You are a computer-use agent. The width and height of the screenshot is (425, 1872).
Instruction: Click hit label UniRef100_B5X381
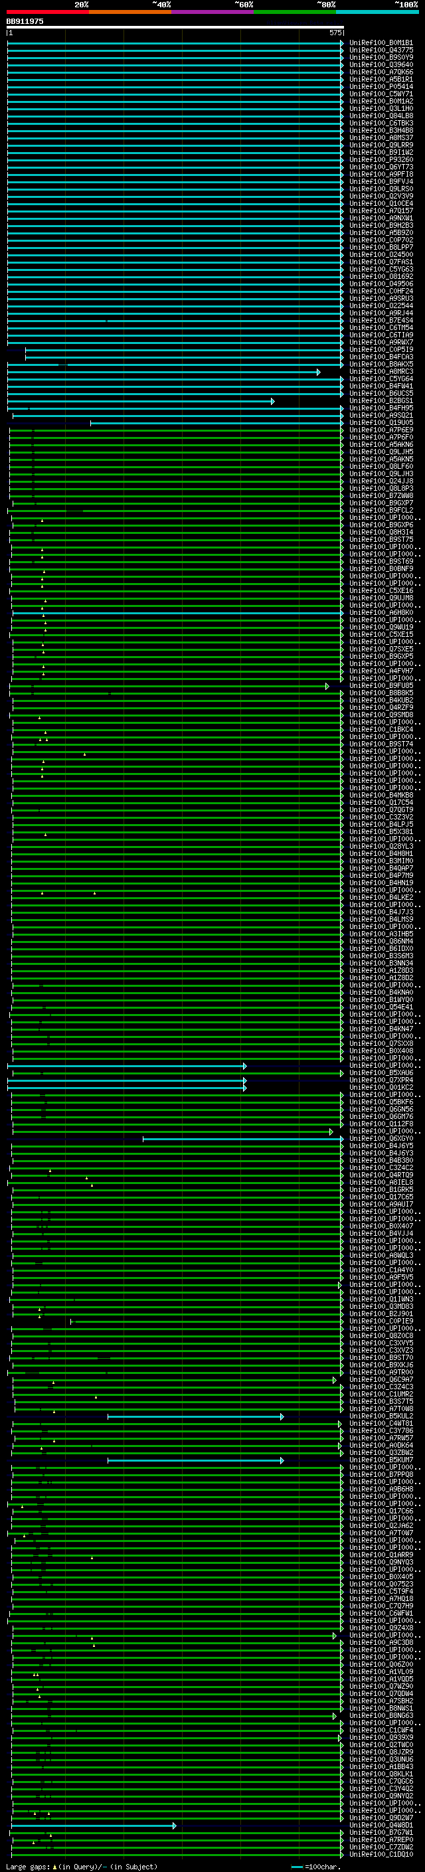point(381,832)
